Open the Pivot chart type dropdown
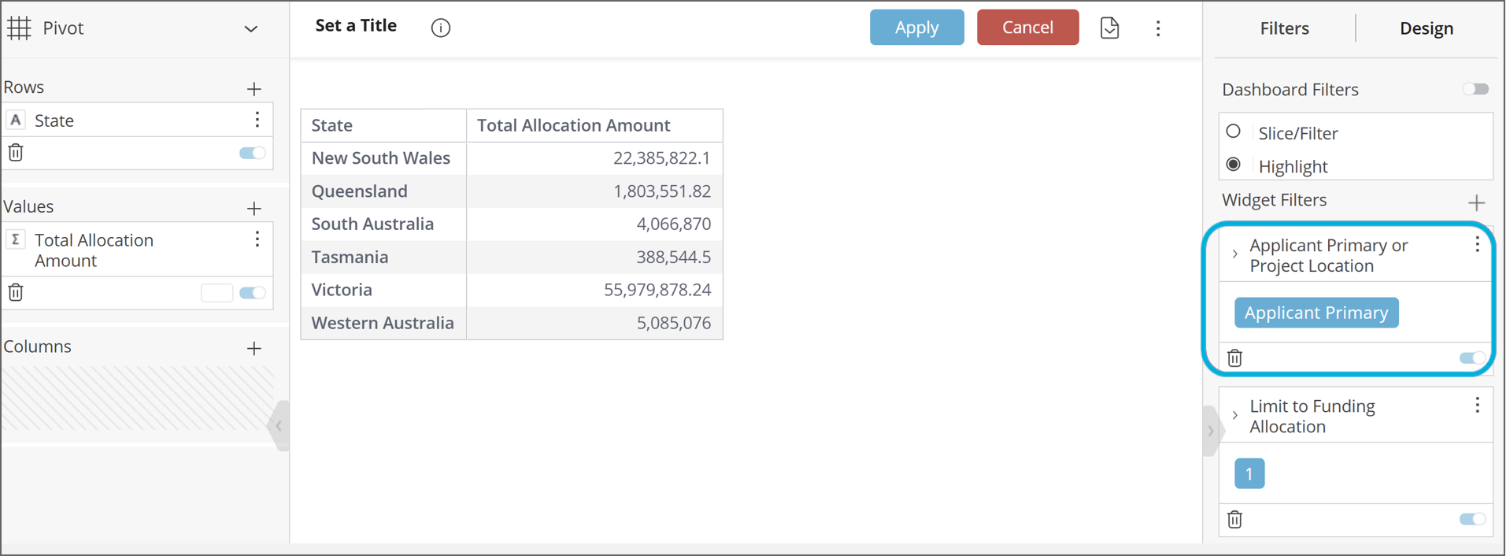The image size is (1506, 556). click(250, 29)
